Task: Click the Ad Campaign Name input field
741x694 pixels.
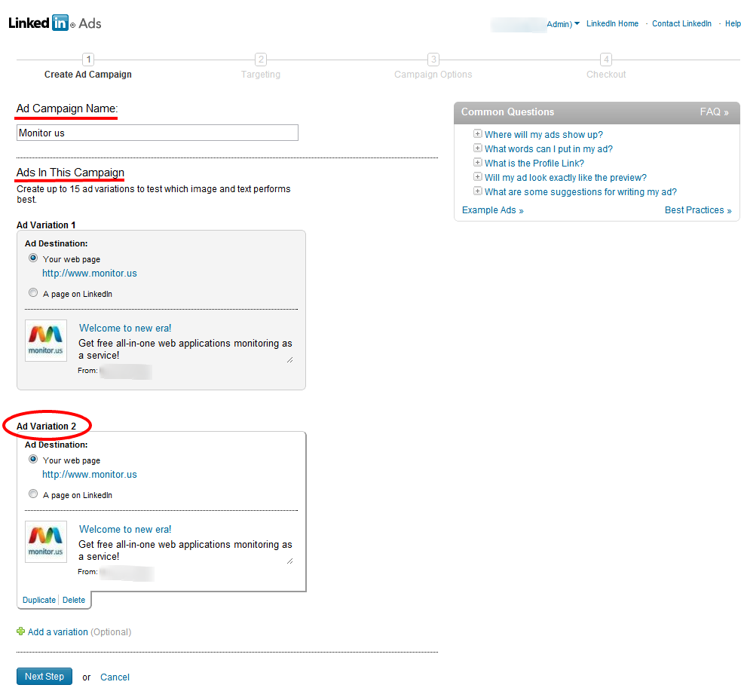Action: coord(158,133)
